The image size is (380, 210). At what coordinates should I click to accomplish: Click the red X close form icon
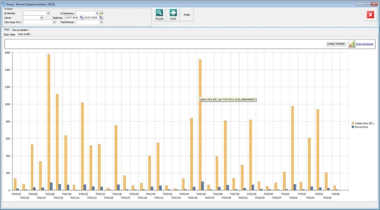point(370,14)
